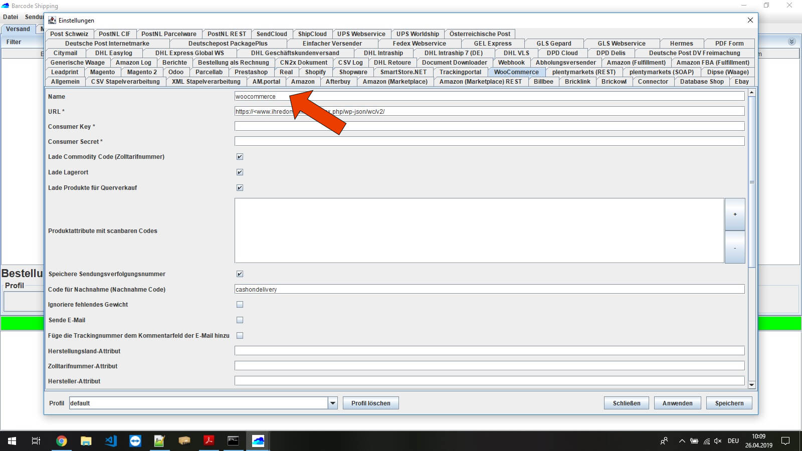Go to the Ebay tab
Screen dimensions: 802x451
pyautogui.click(x=742, y=82)
